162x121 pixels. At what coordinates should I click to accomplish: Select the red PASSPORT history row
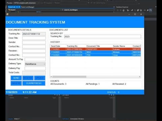tap(96, 49)
